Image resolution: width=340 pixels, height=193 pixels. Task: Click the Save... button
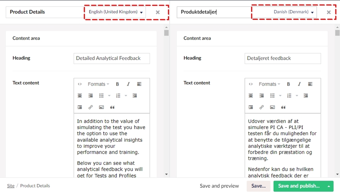(258, 186)
